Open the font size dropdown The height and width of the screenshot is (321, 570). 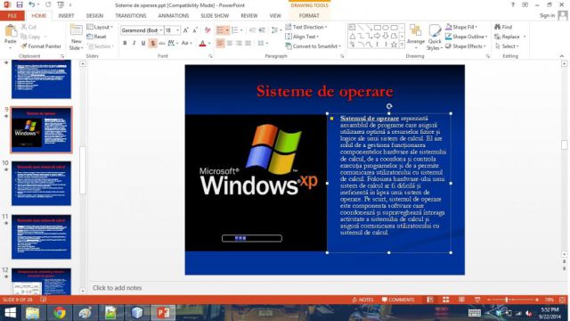click(x=178, y=30)
